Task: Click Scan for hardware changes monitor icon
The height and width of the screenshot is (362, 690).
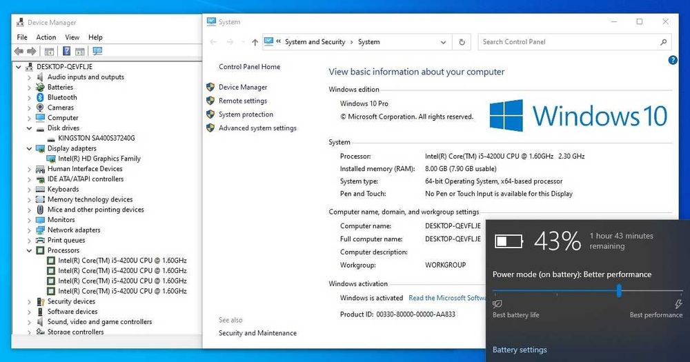Action: 97,52
